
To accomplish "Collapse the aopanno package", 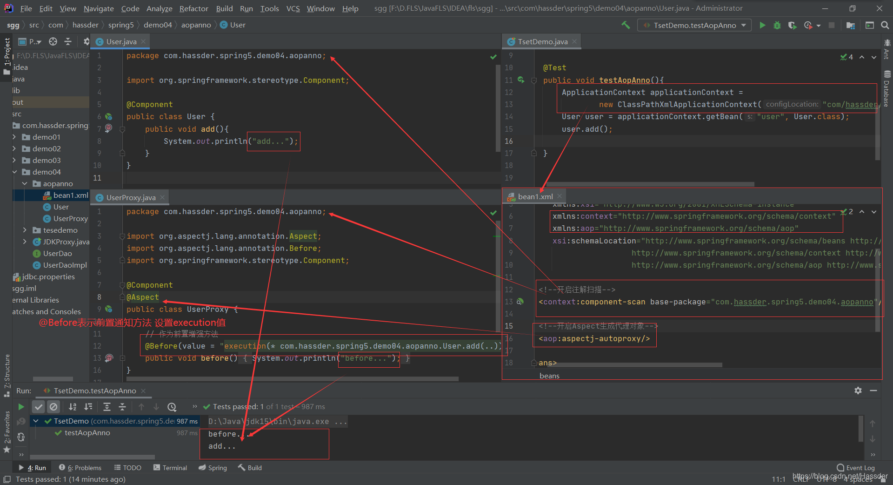I will 25,184.
